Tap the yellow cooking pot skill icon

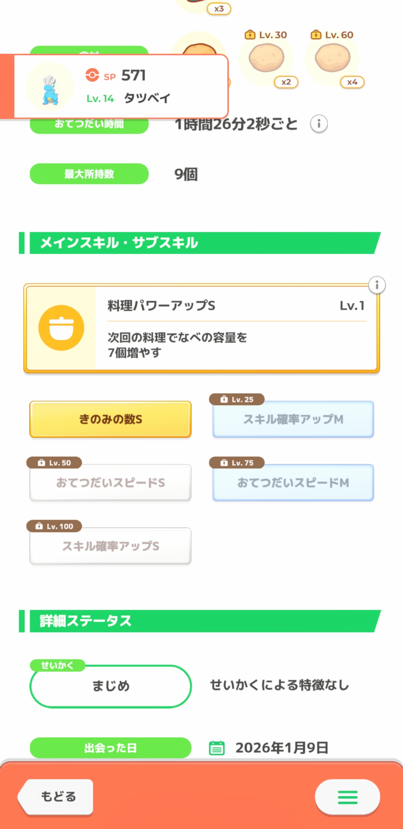[x=61, y=328]
